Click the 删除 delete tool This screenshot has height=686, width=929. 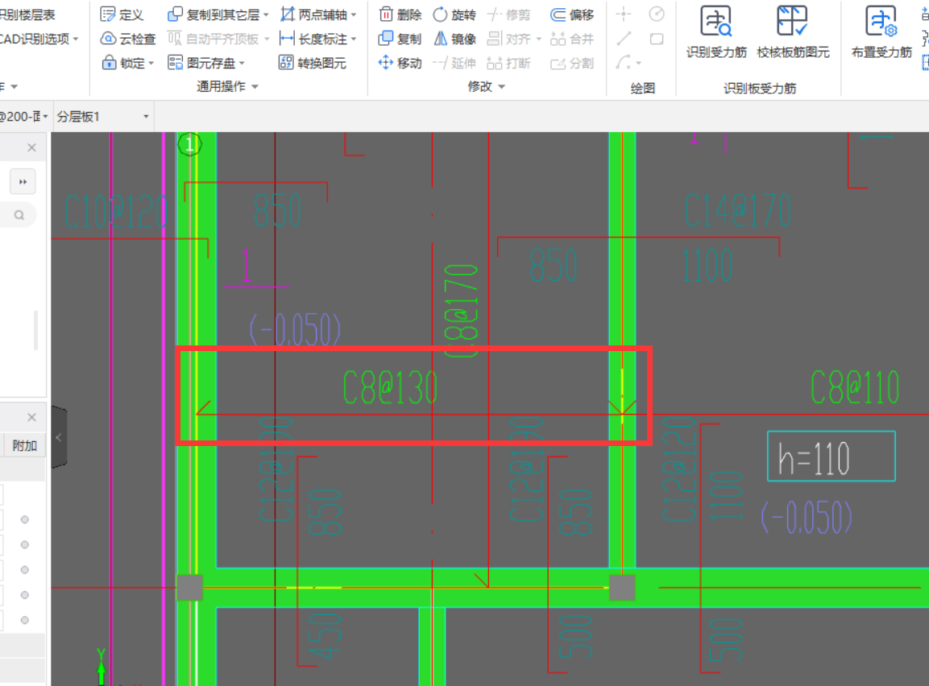point(400,14)
